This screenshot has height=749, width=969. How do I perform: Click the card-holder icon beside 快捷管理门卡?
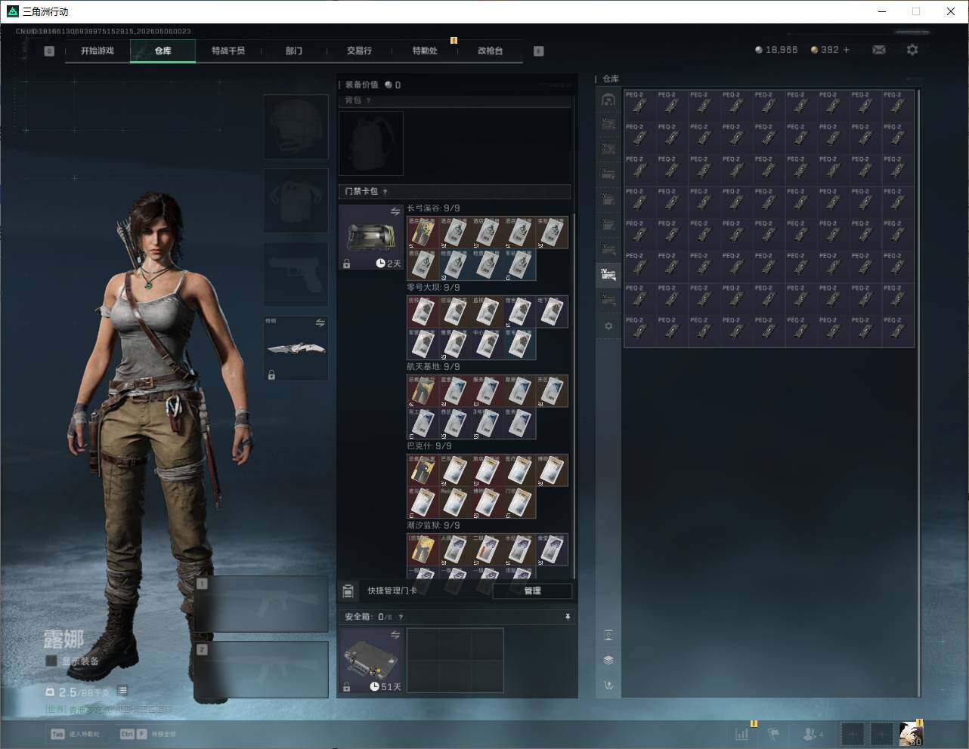pos(348,590)
